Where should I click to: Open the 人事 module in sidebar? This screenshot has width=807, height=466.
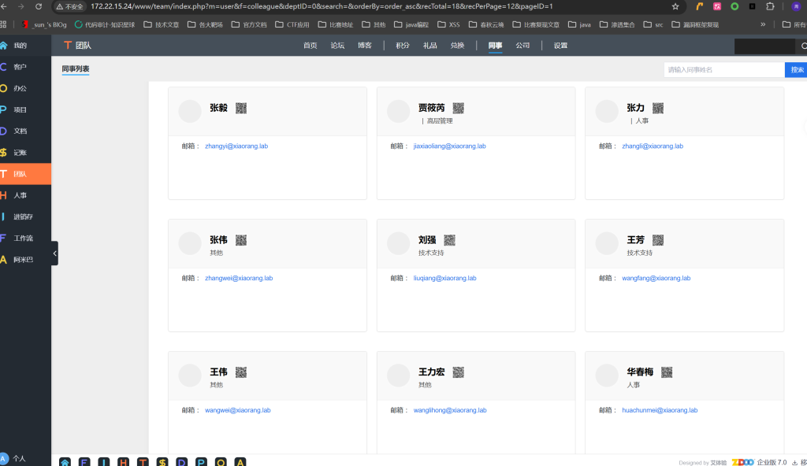point(20,195)
